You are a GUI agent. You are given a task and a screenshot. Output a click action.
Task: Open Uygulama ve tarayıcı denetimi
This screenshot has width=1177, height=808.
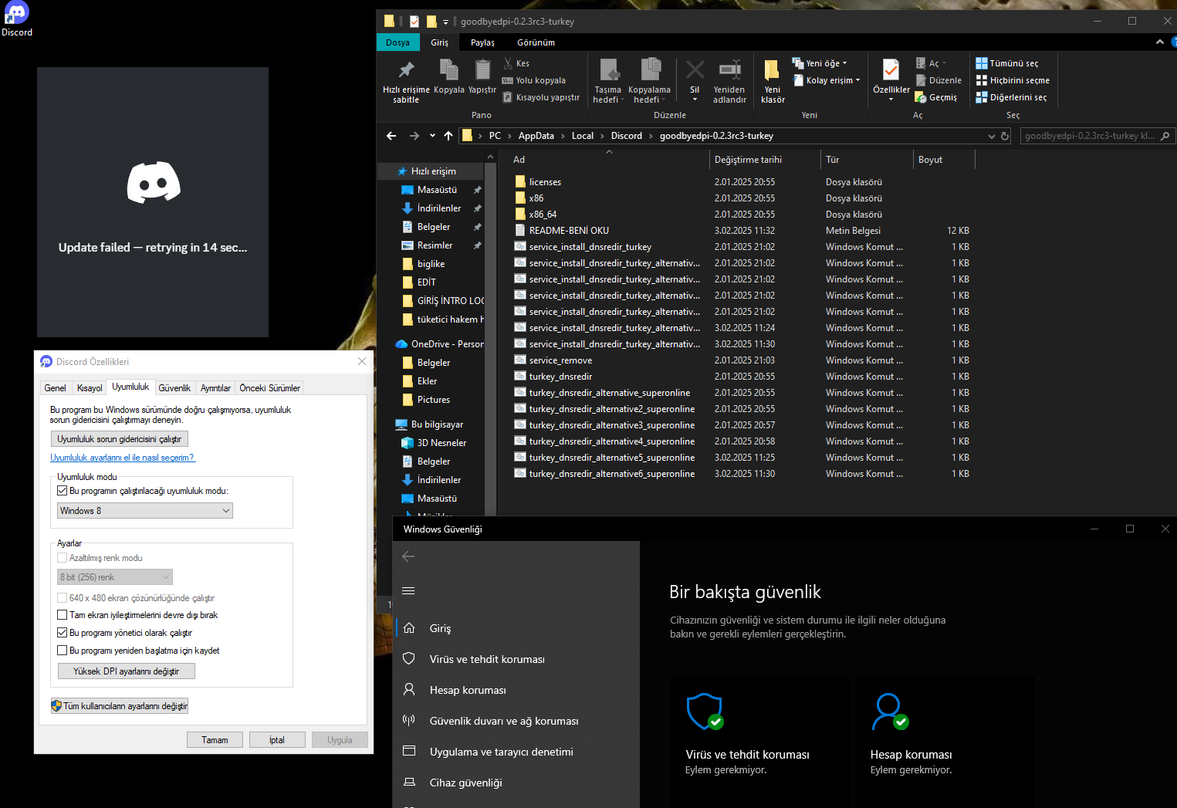pyautogui.click(x=502, y=752)
